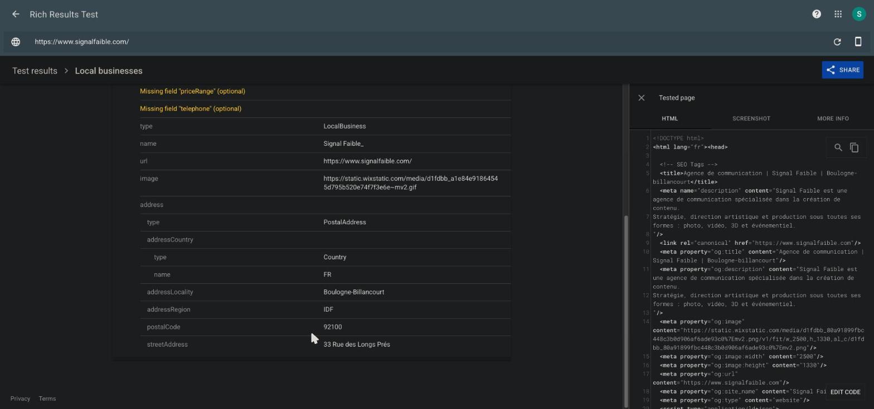Click the missing priceRange warning
Viewport: 874px width, 409px height.
click(192, 91)
